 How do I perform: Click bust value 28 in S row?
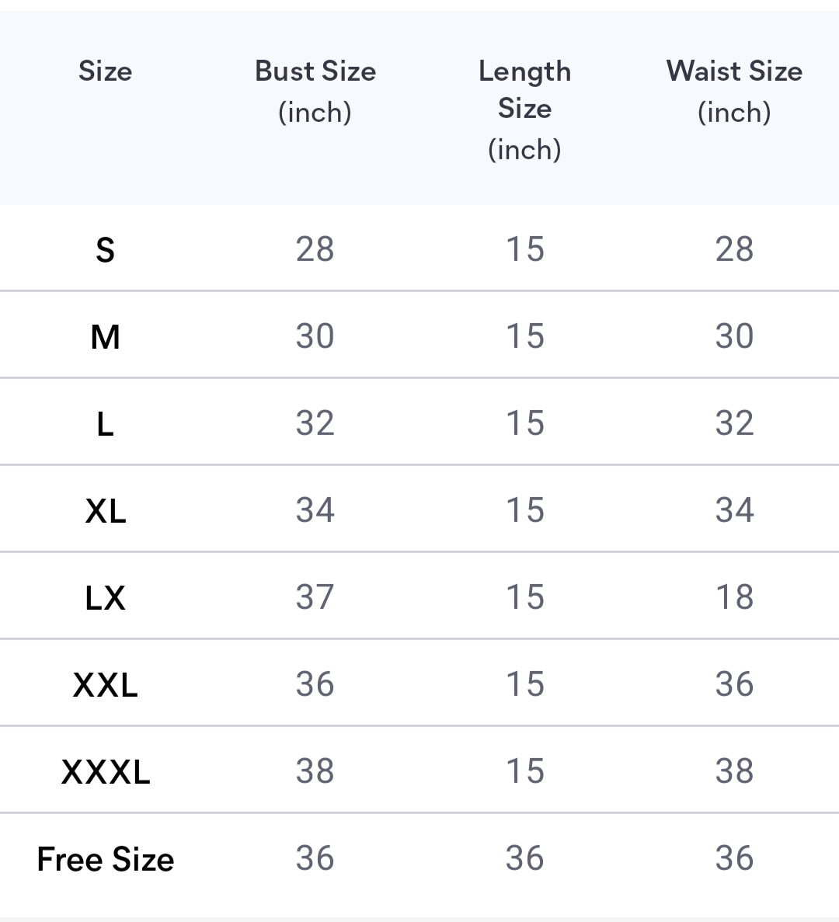click(x=315, y=249)
